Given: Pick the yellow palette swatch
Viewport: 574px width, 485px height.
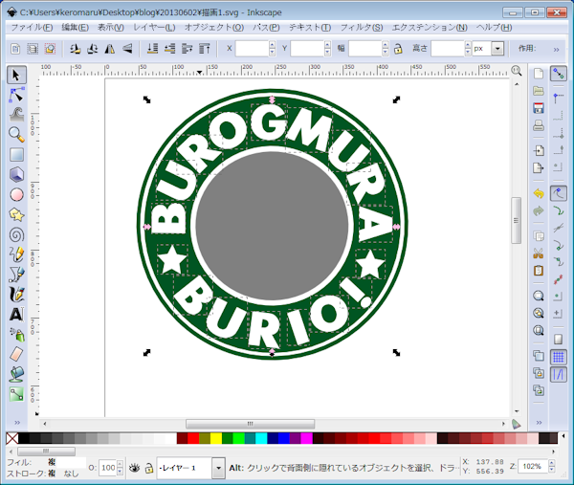Looking at the screenshot, I should (215, 438).
